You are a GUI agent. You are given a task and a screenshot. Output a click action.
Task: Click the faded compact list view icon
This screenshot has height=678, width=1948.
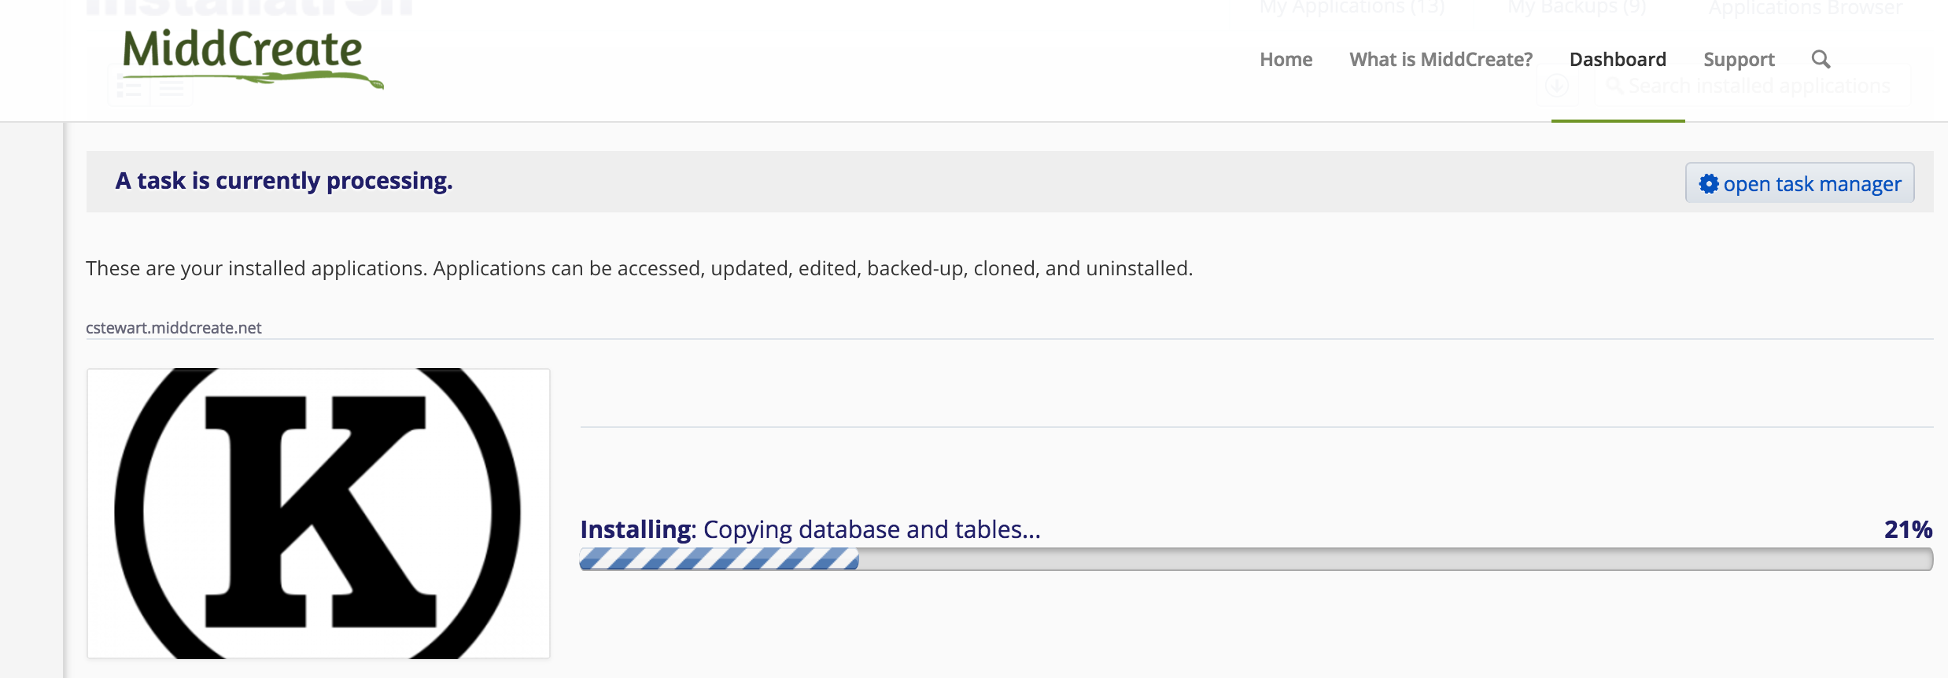(172, 87)
